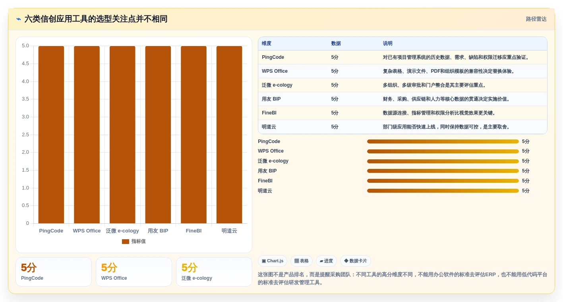
Task: Open the PingCode 5分 data card
Action: (54, 272)
